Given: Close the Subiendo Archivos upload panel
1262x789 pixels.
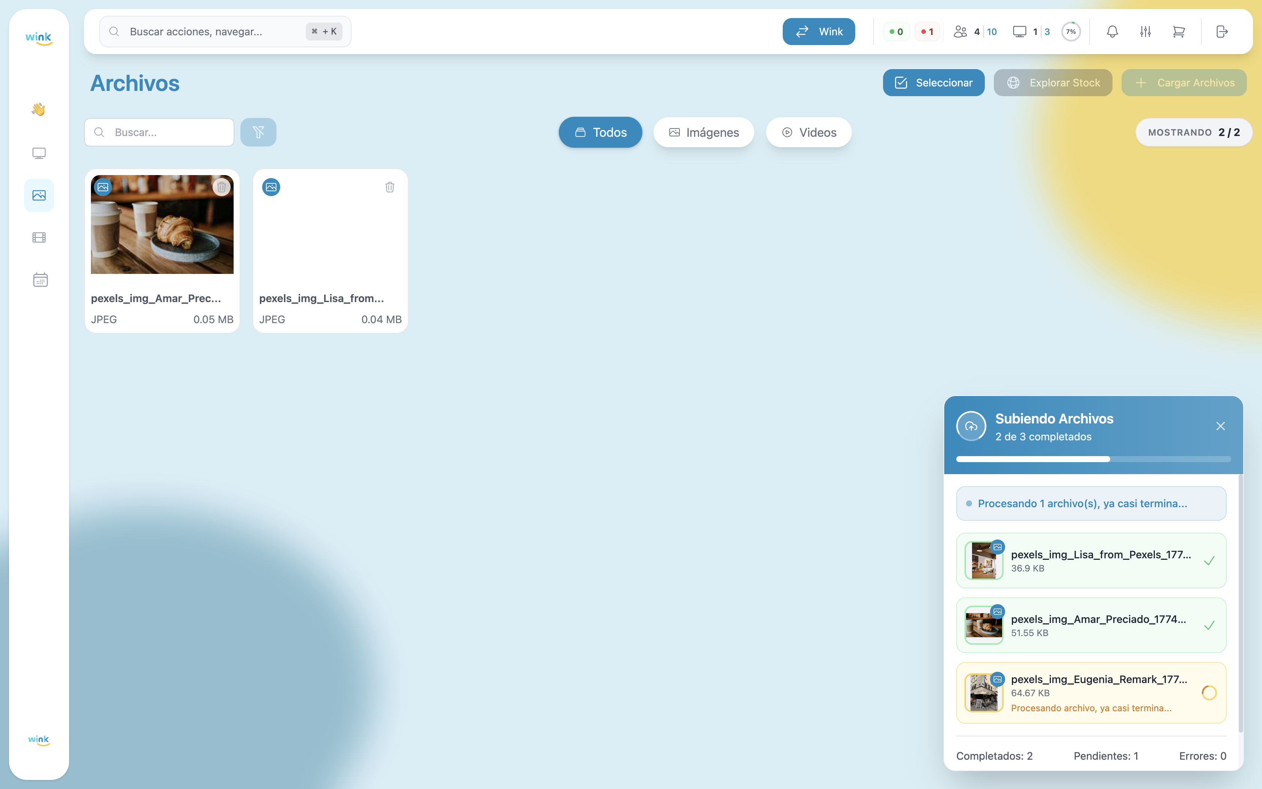Looking at the screenshot, I should [x=1220, y=426].
